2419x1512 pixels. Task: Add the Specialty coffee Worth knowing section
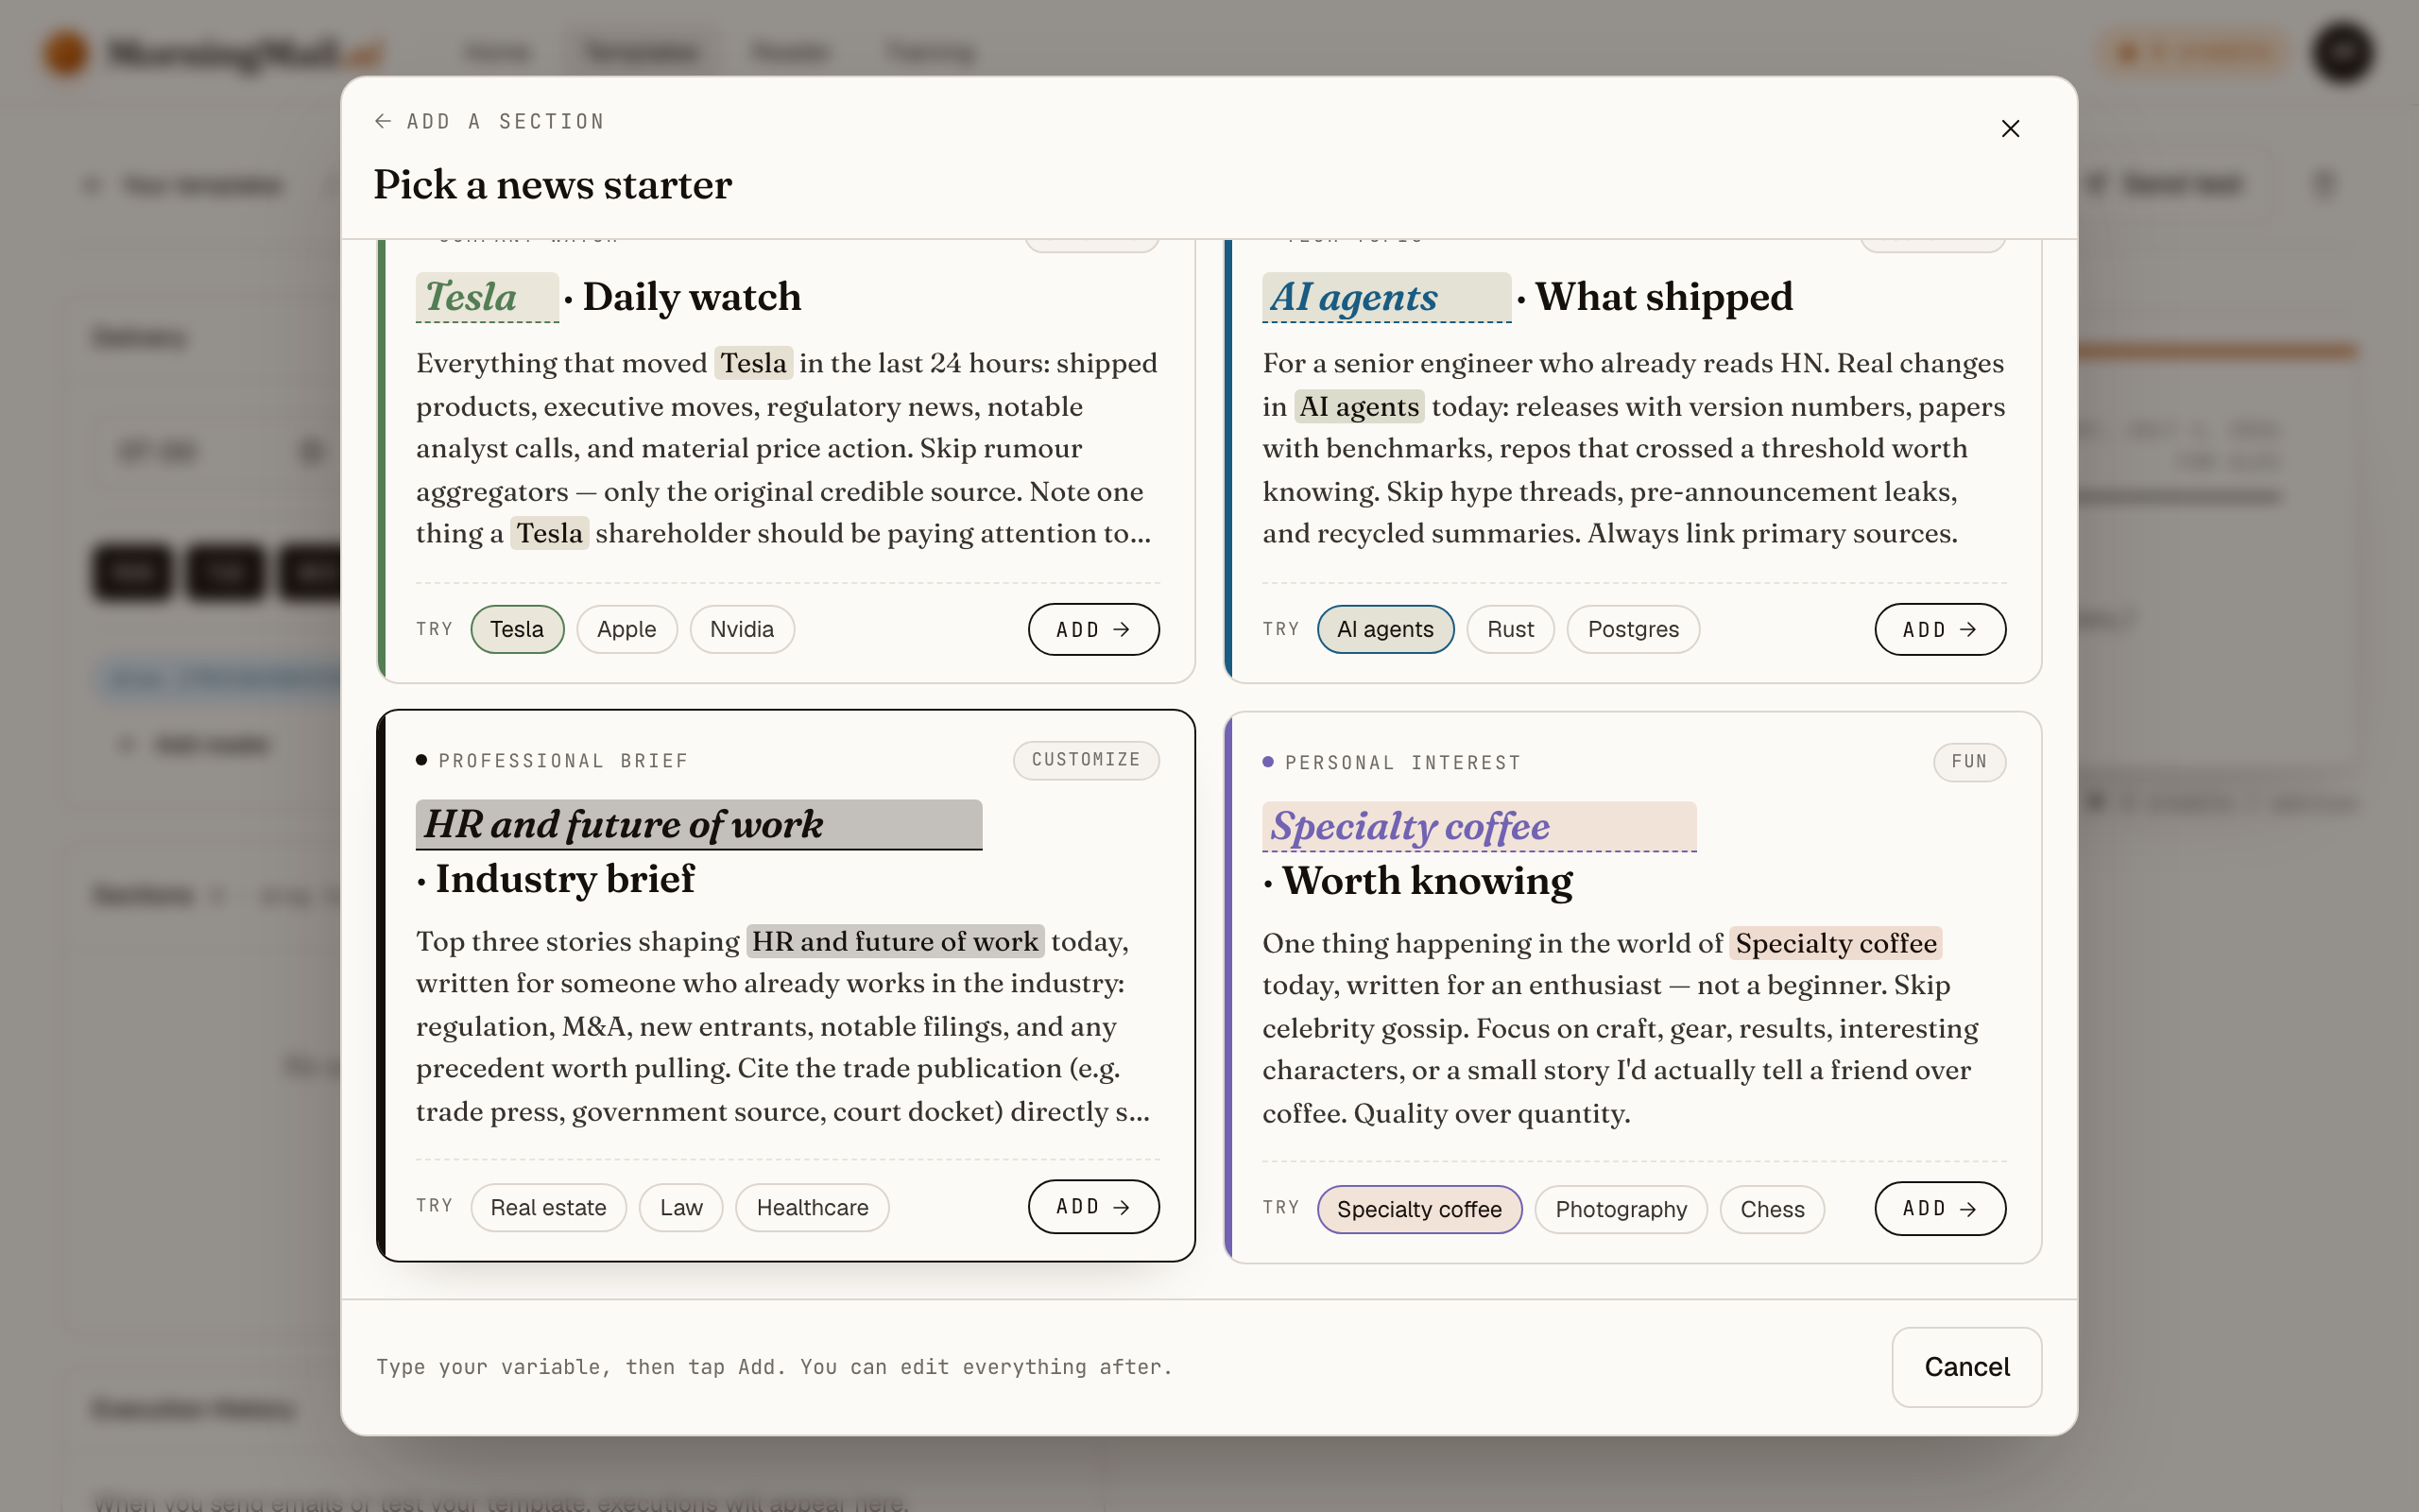[1939, 1209]
